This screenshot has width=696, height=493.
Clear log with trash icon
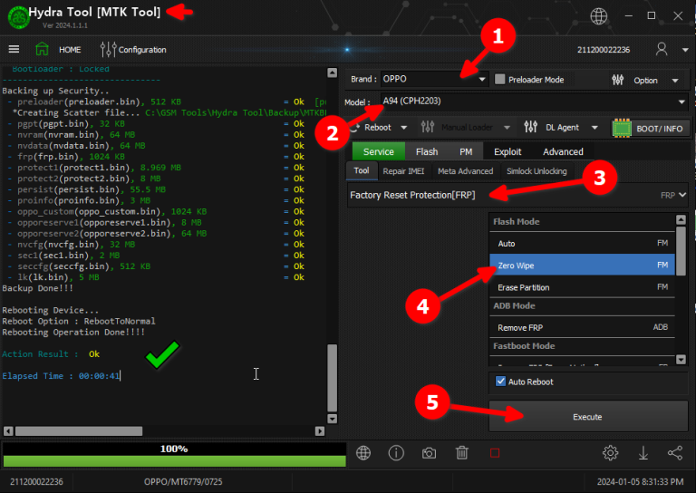point(461,453)
